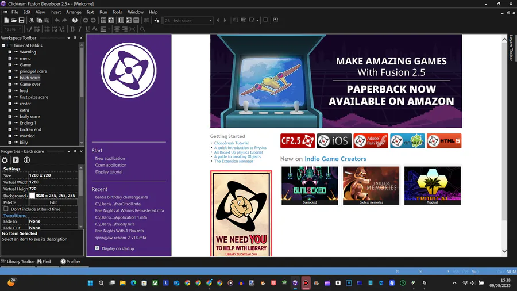This screenshot has width=517, height=291.
Task: Toggle Don't include at build time
Action: click(6, 209)
